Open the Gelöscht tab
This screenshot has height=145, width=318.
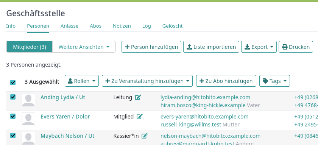172,26
